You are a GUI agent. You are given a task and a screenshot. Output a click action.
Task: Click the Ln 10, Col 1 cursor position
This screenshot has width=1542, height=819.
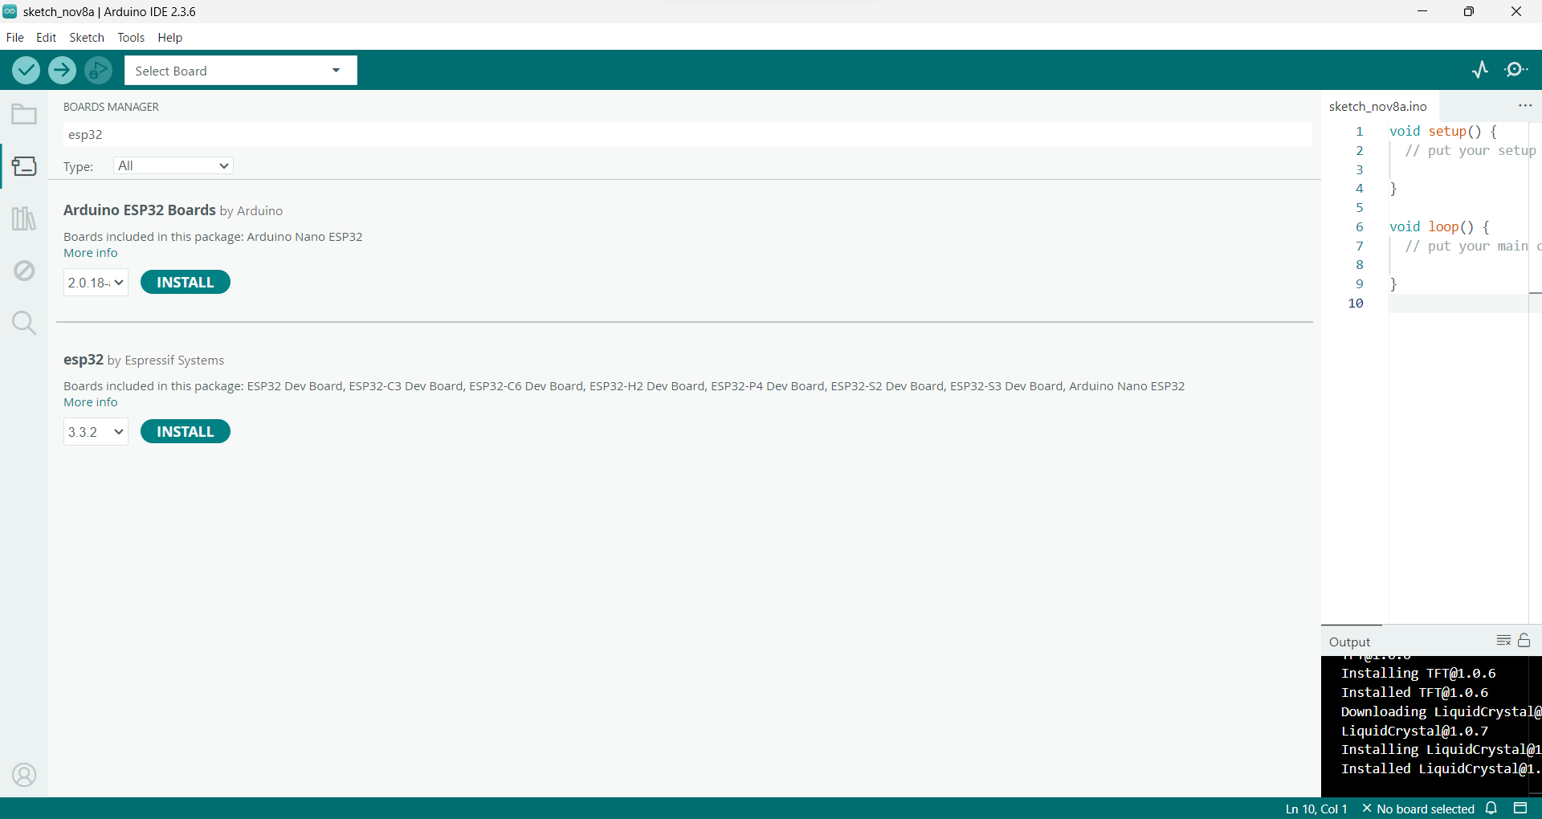coord(1316,809)
